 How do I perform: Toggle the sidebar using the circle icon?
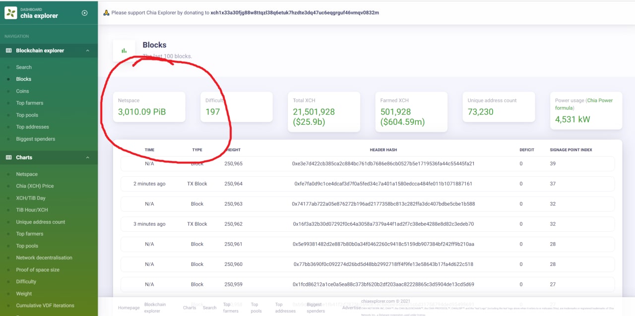pos(84,13)
